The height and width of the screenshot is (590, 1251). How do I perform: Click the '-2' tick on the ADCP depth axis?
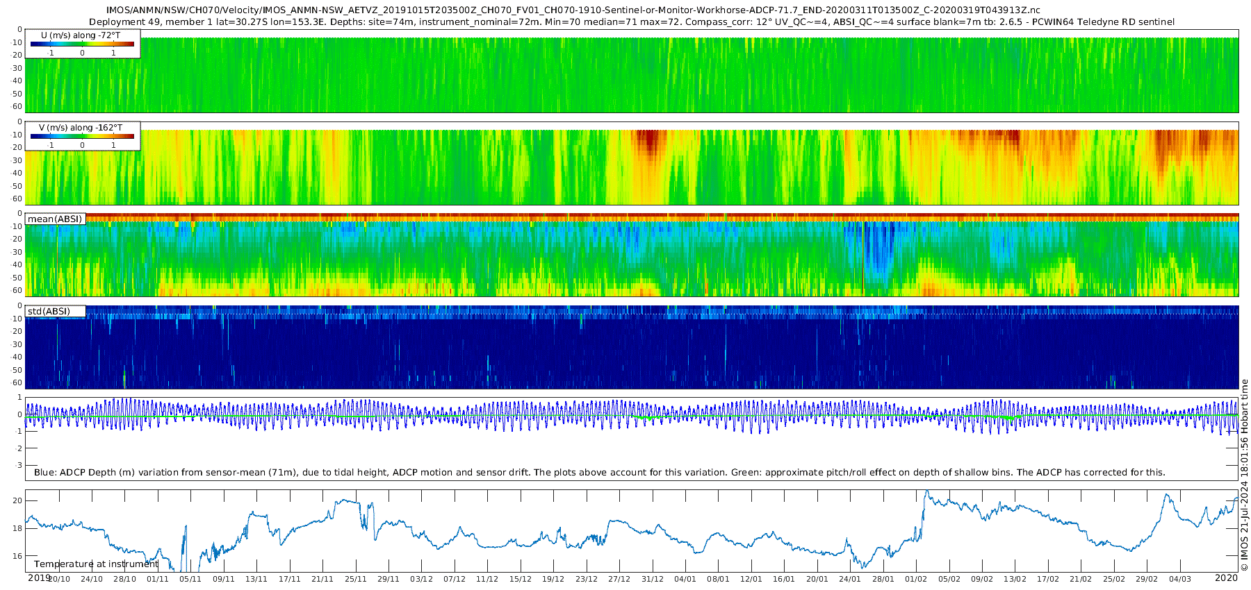19,448
